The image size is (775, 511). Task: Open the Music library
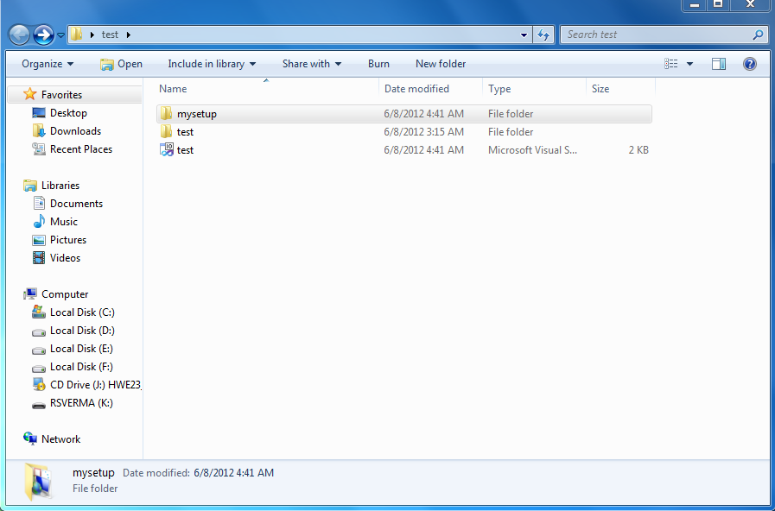tap(64, 222)
